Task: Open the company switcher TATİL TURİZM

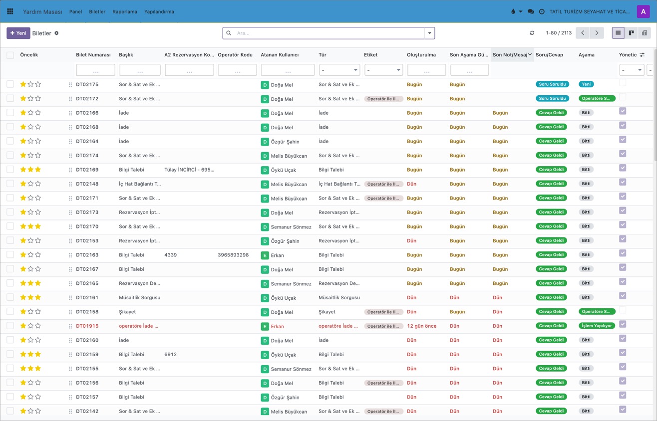Action: click(591, 11)
